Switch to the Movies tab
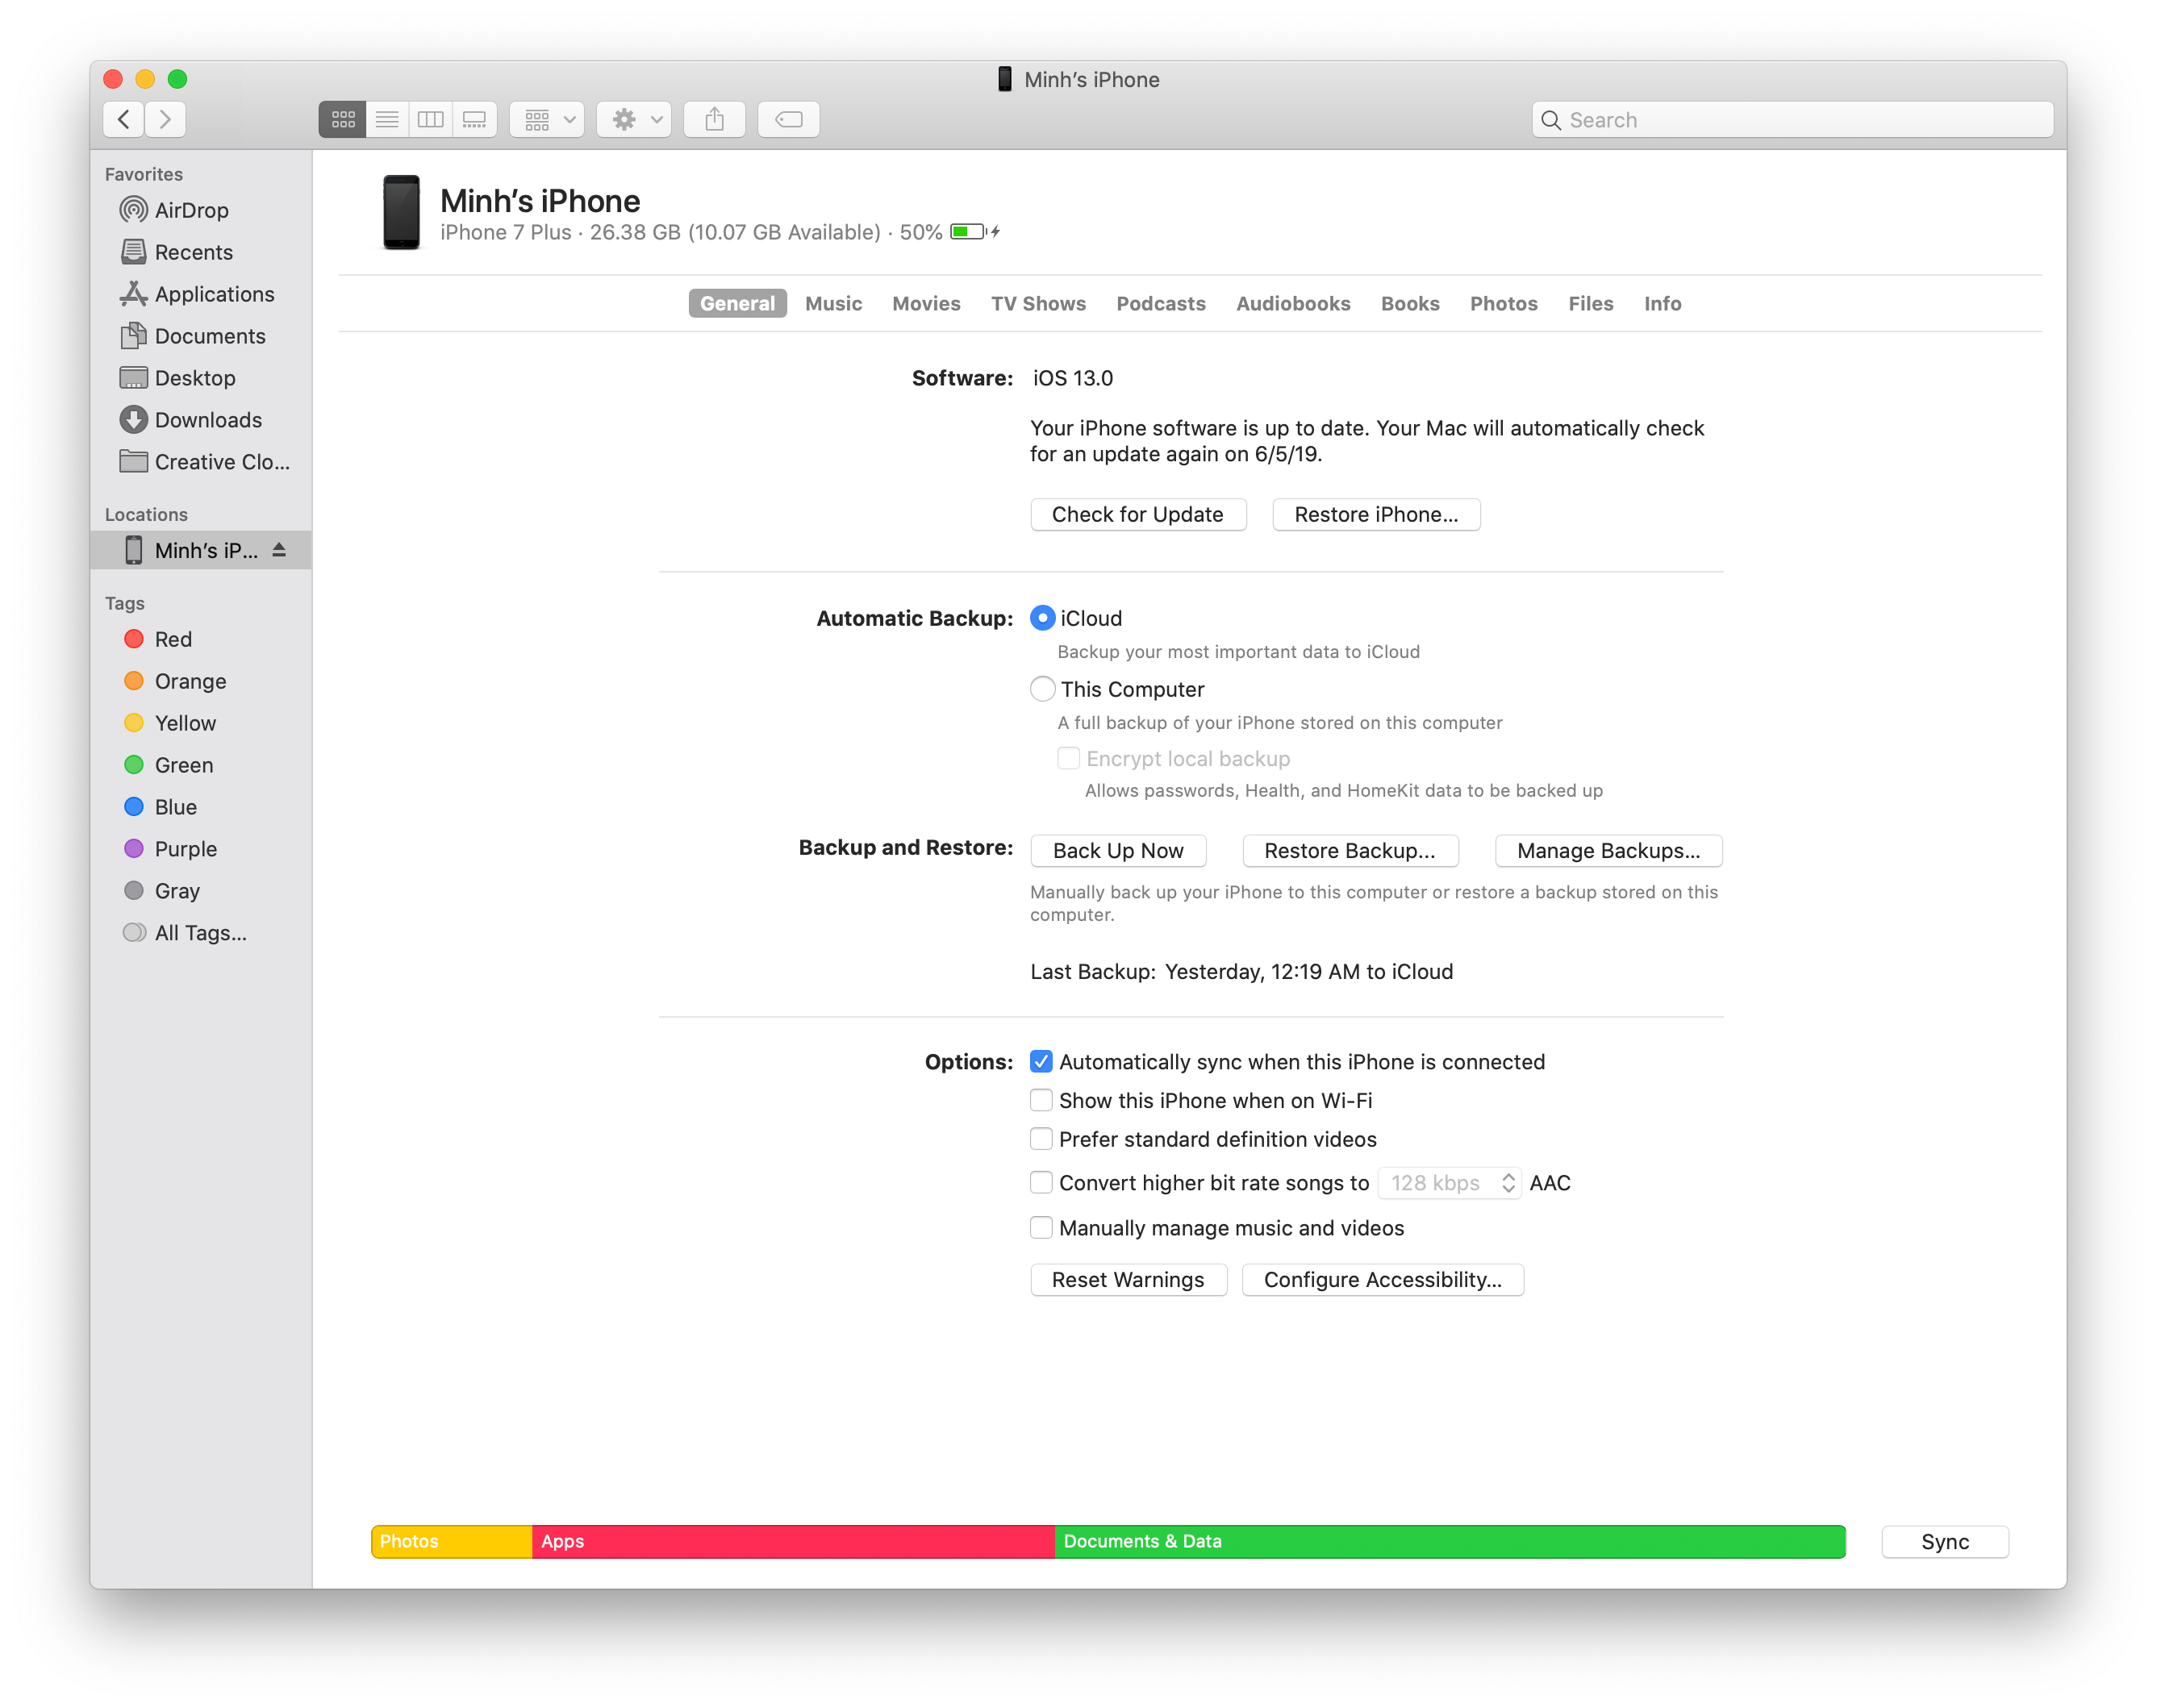2157x1708 pixels. [x=926, y=304]
